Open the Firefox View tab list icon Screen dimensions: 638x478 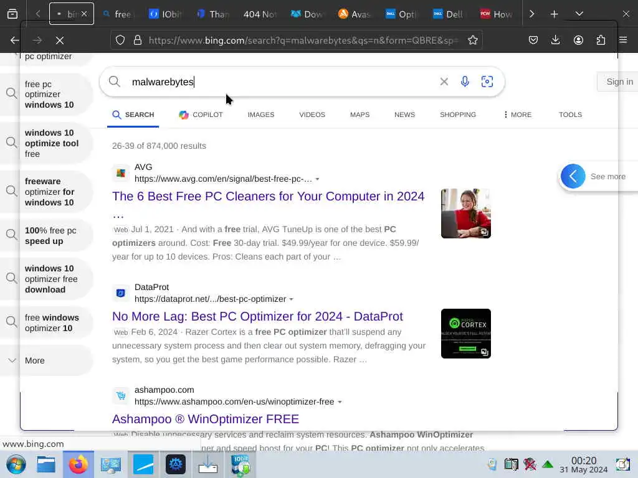(12, 14)
